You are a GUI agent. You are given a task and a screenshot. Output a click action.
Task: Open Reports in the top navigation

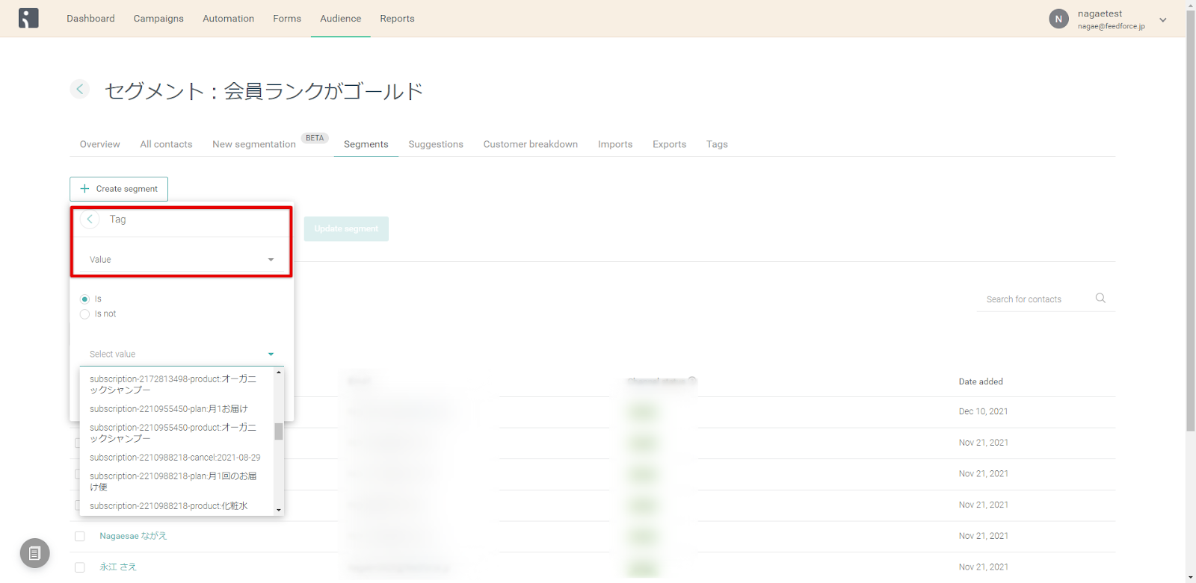(397, 19)
